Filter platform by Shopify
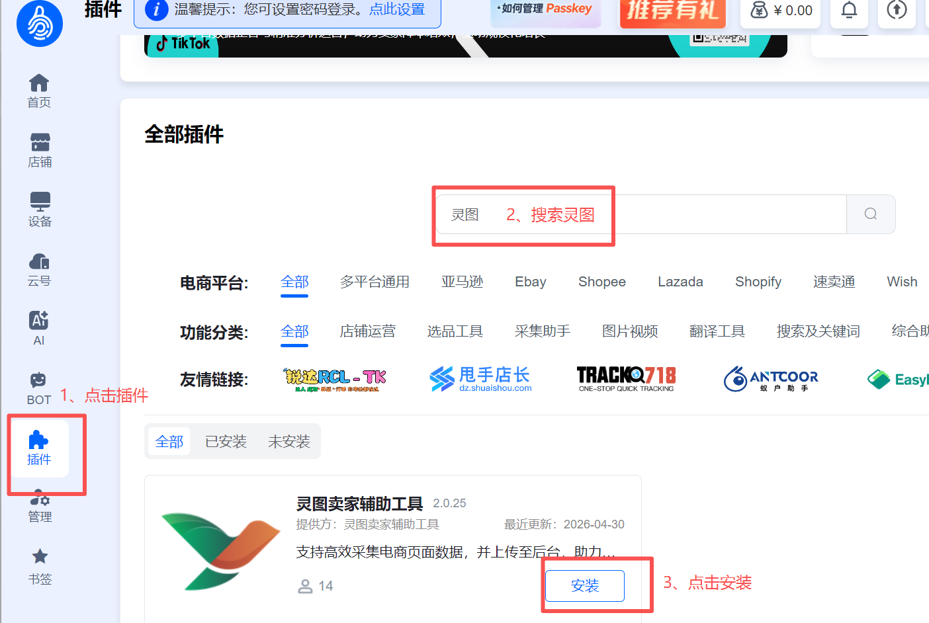Image resolution: width=929 pixels, height=623 pixels. coord(758,282)
